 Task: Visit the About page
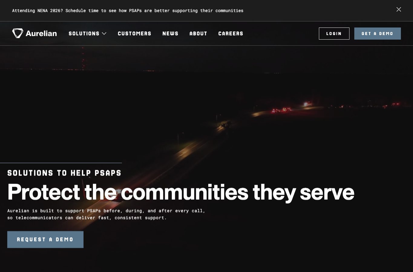(198, 34)
